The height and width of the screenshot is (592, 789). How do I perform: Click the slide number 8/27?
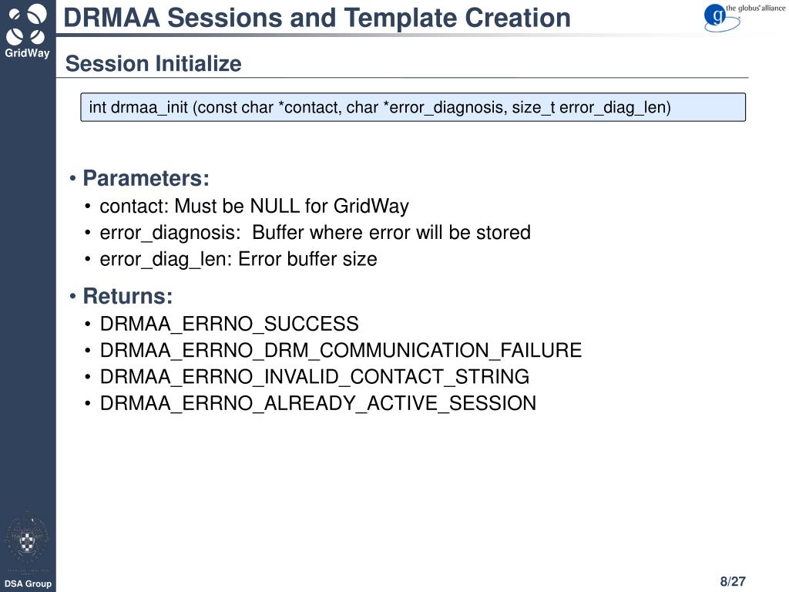(733, 581)
